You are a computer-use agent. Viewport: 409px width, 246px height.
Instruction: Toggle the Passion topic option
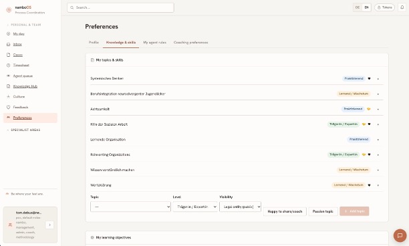click(x=323, y=211)
